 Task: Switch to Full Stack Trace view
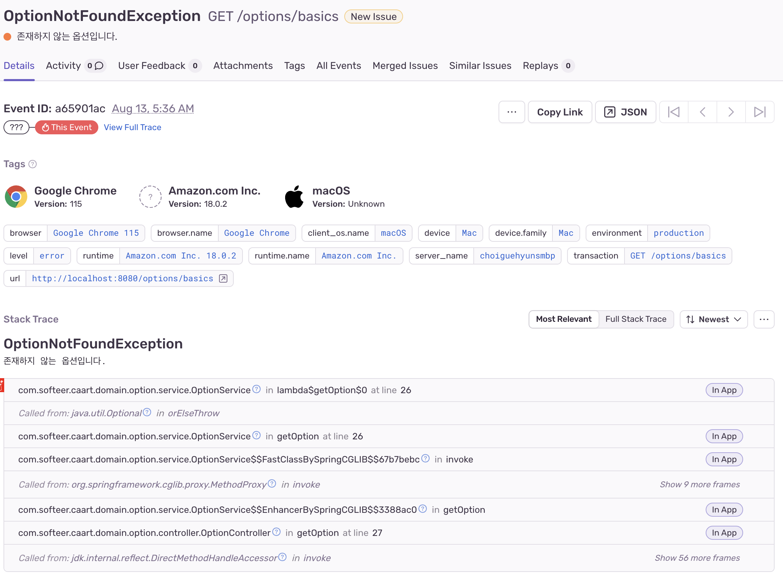coord(635,319)
